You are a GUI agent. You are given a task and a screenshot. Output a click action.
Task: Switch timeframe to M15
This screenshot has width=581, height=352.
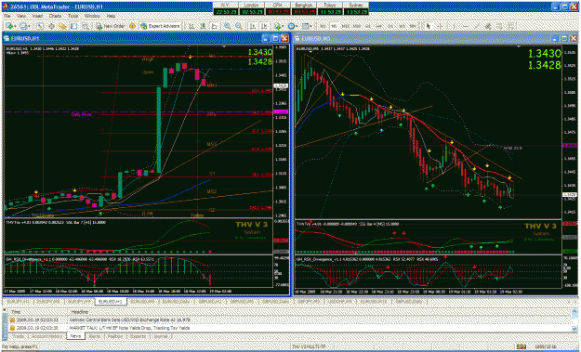345,26
